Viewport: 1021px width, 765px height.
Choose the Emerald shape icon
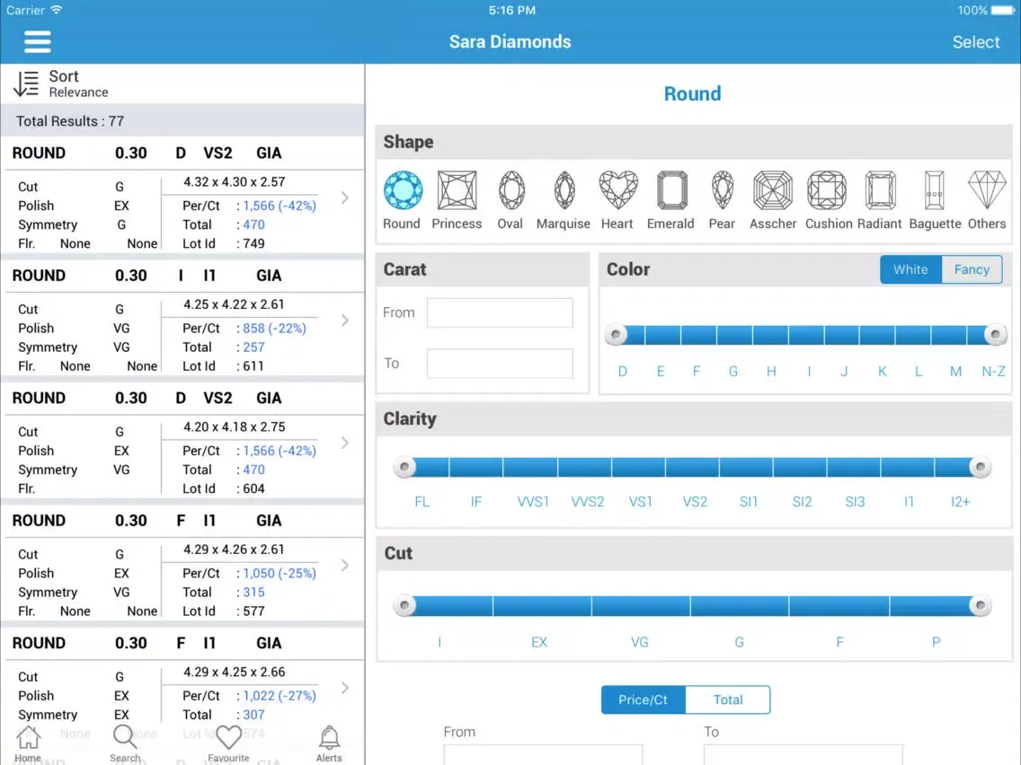(x=670, y=200)
